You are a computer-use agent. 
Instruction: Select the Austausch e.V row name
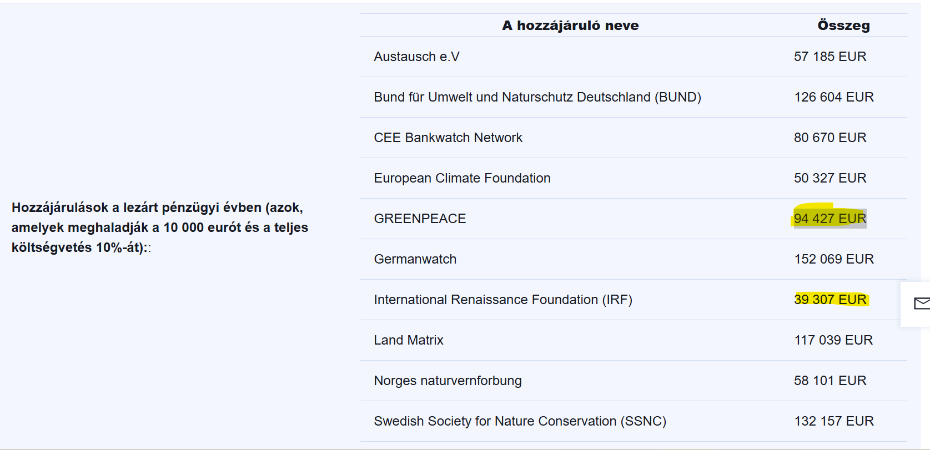tap(416, 57)
